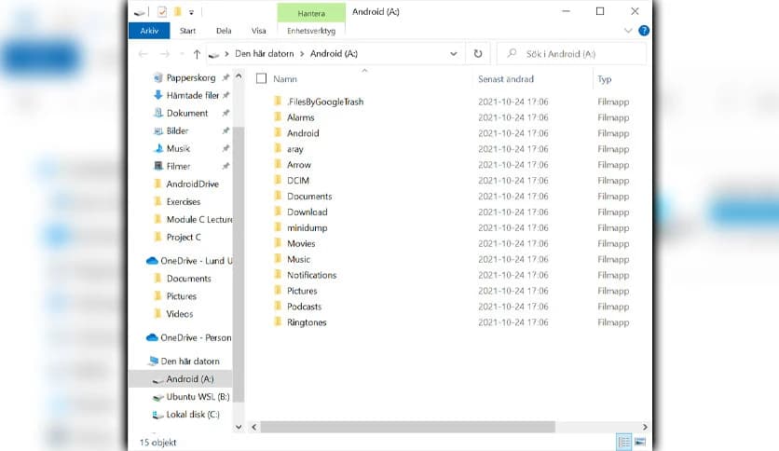
Task: Open Module C Lecture folder in sidebar
Action: pos(199,220)
